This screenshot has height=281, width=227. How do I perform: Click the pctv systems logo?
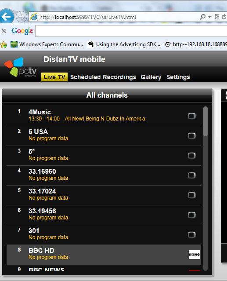click(x=21, y=67)
